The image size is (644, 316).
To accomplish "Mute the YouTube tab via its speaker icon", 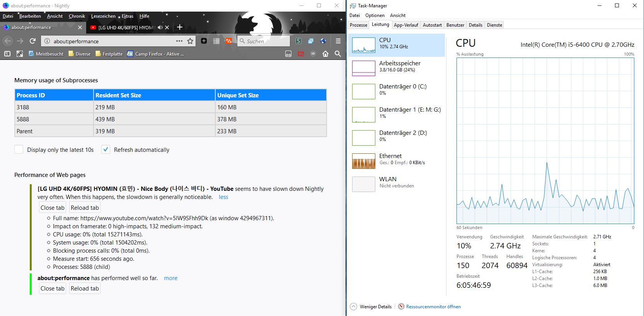I will click(160, 27).
